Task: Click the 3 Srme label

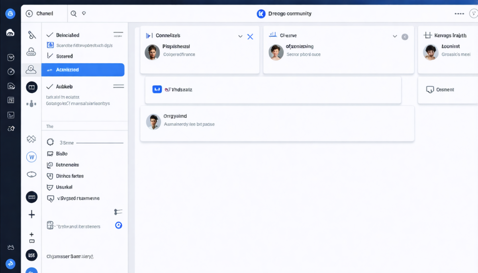Action: click(67, 142)
